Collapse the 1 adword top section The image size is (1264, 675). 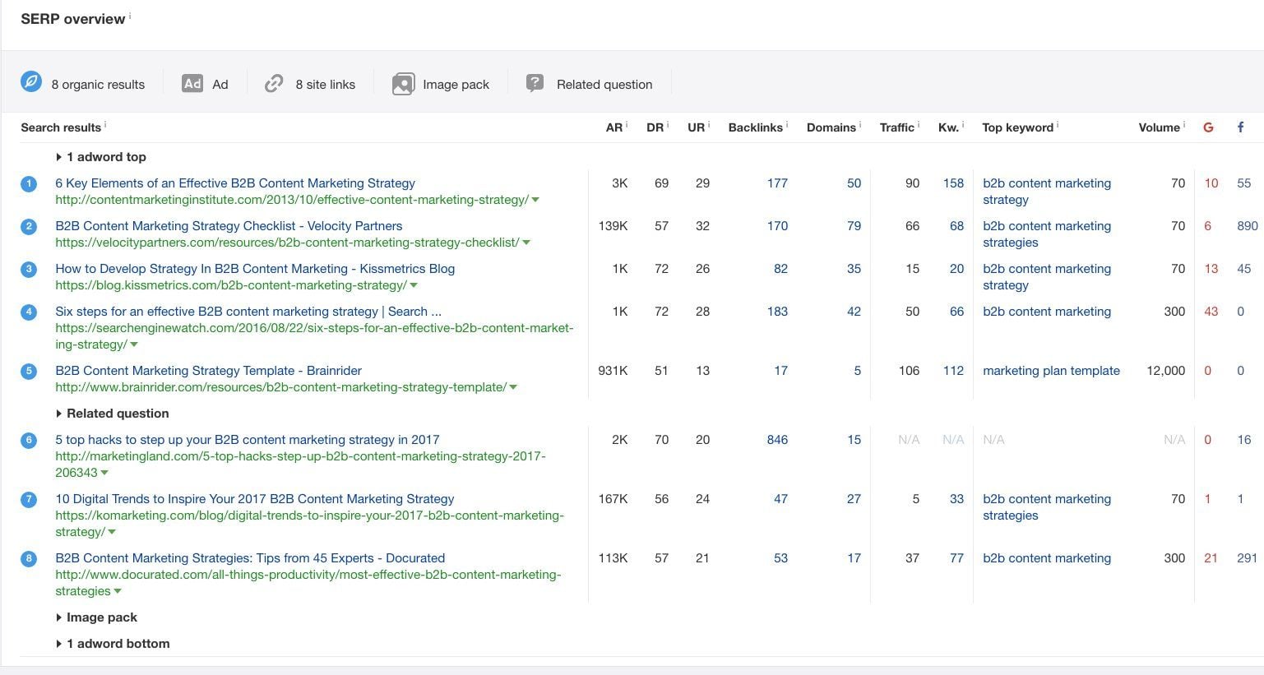click(100, 156)
